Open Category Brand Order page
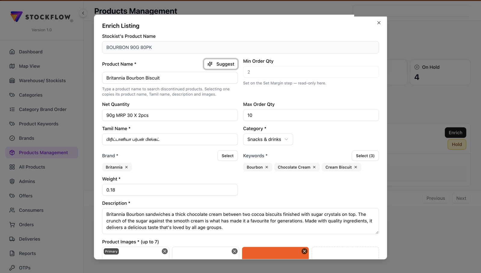 point(42,109)
